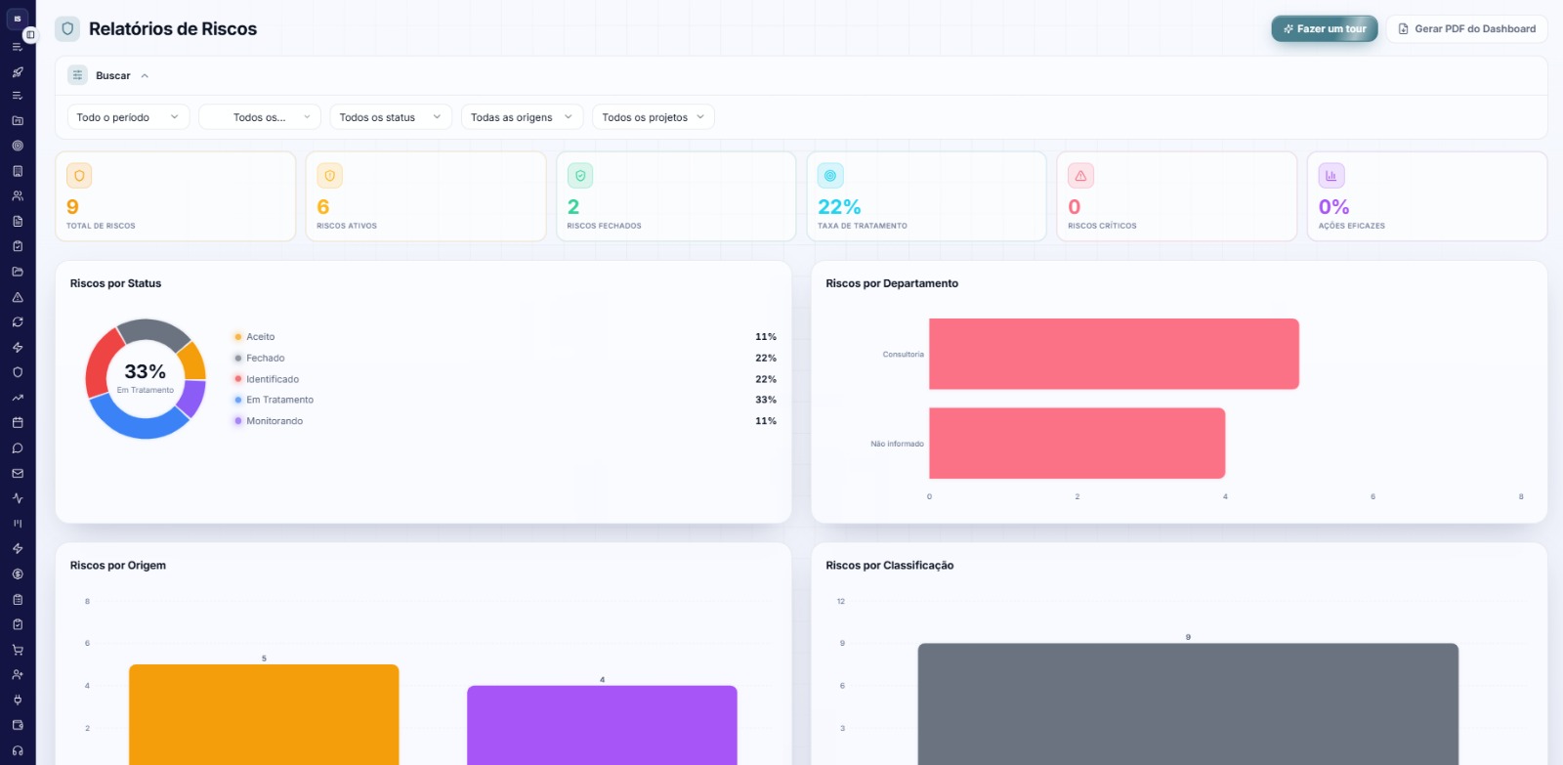Toggle the sidebar collapse button
Screen dimensions: 1563x765
[x=30, y=34]
